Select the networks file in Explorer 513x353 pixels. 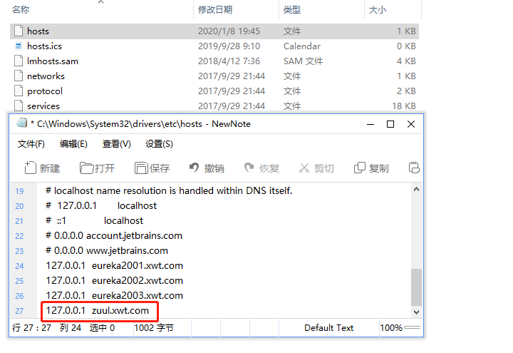point(214,76)
